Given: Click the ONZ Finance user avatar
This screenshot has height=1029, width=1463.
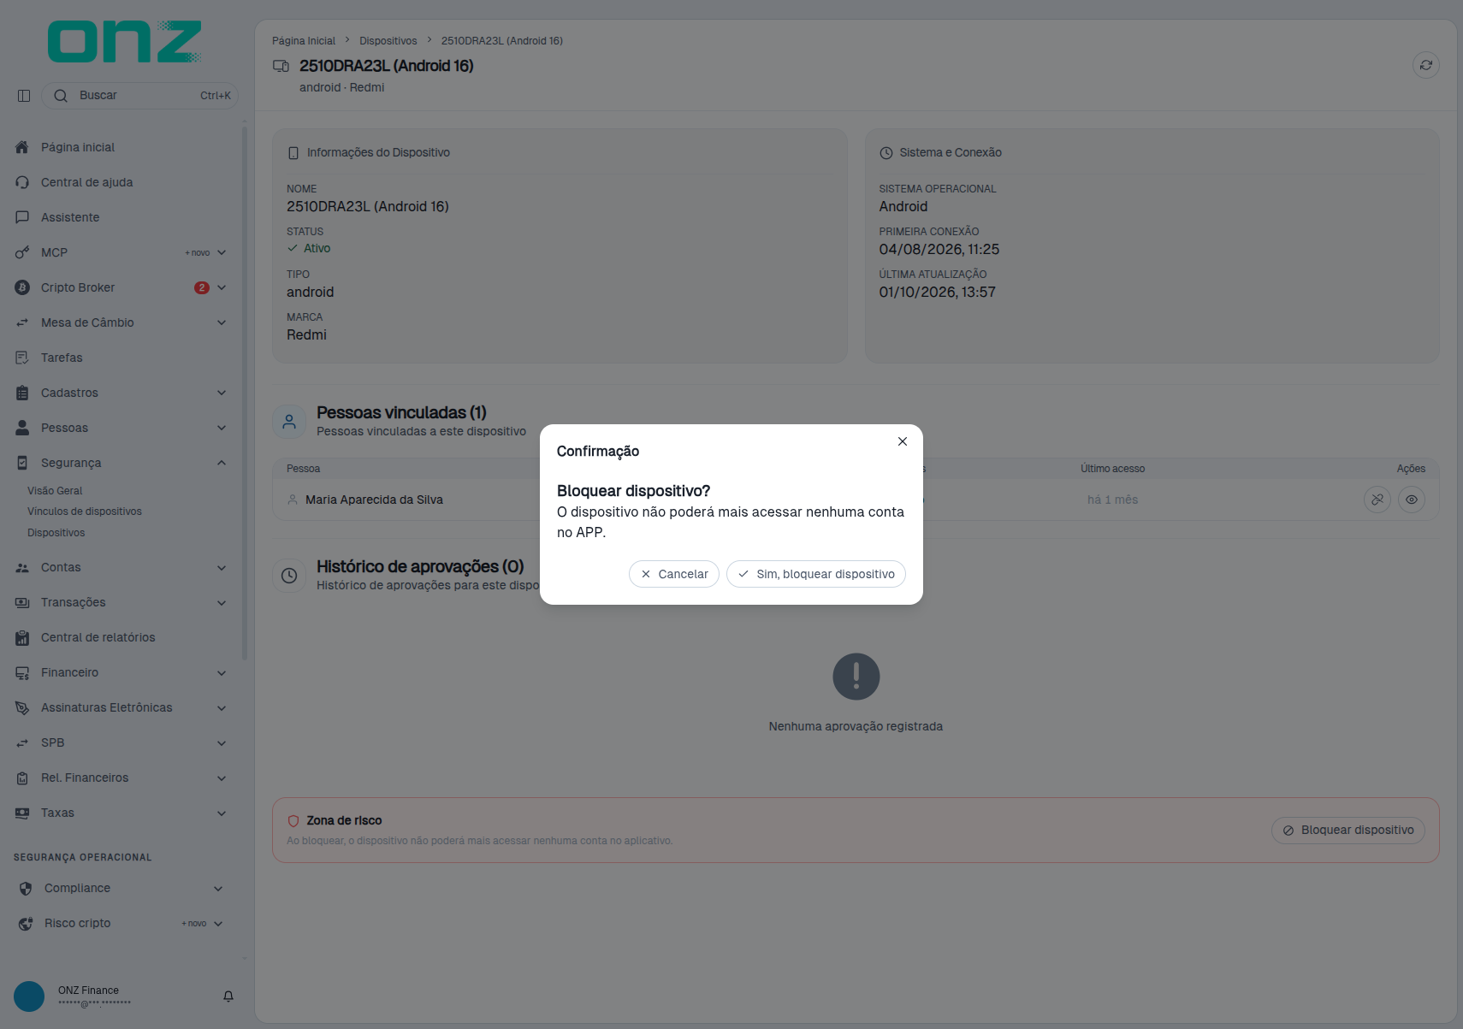Looking at the screenshot, I should point(29,996).
